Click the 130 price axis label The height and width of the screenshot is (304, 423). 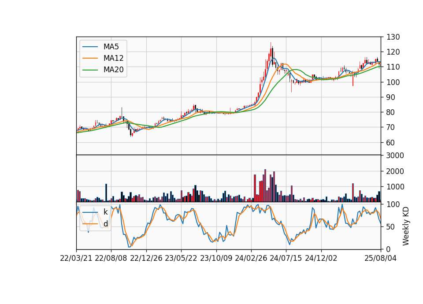pyautogui.click(x=393, y=37)
